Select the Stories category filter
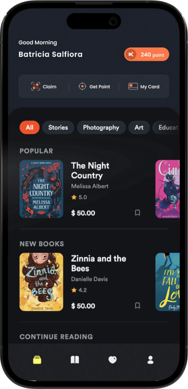 point(58,128)
